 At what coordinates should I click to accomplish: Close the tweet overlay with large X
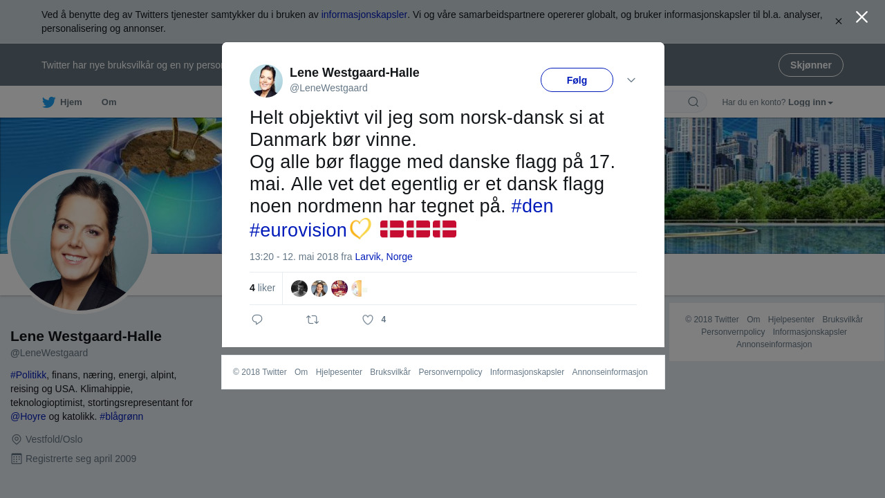861,17
